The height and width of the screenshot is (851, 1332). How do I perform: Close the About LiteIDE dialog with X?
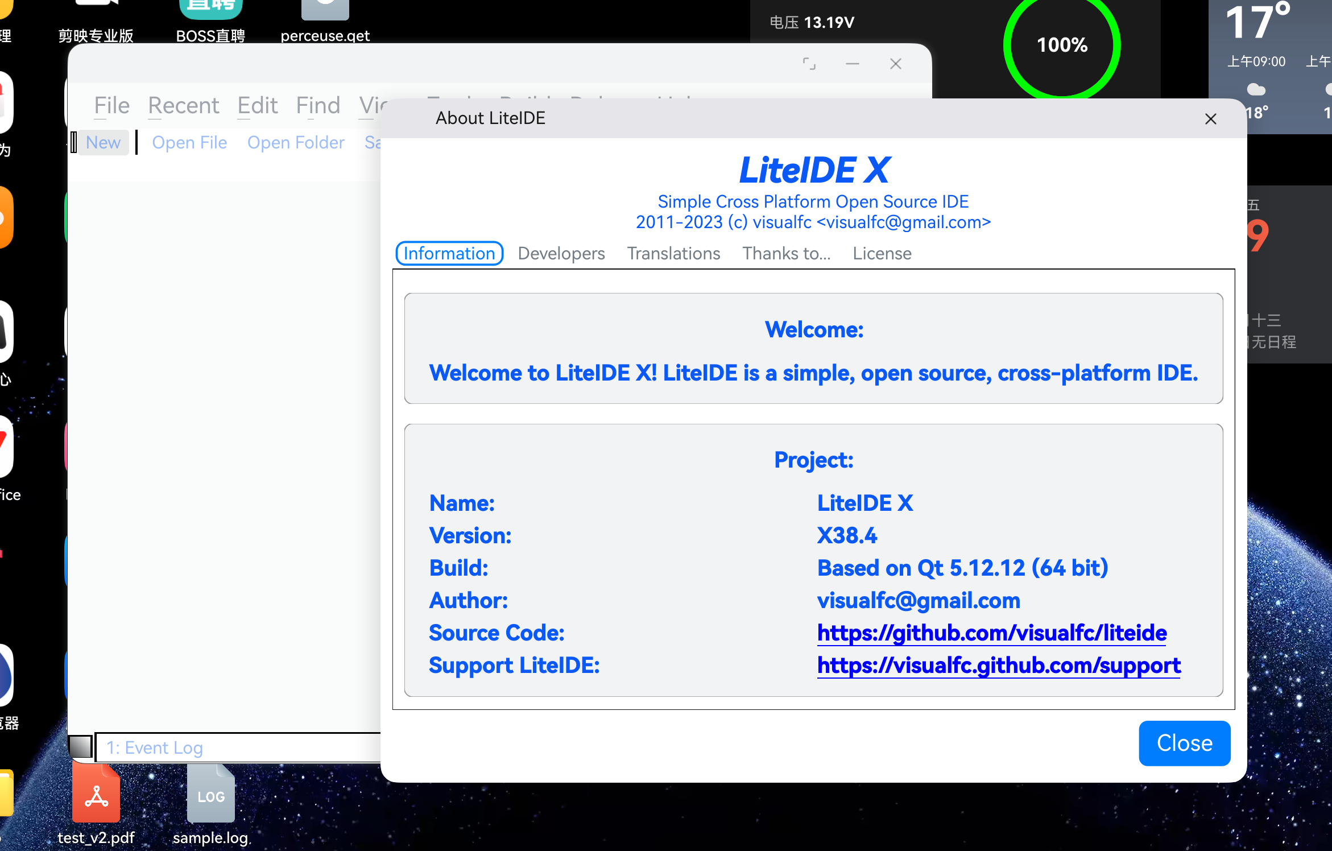click(1211, 119)
